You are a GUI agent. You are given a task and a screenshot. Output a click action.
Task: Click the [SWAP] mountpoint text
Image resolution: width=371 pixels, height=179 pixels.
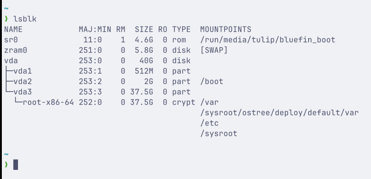[214, 50]
